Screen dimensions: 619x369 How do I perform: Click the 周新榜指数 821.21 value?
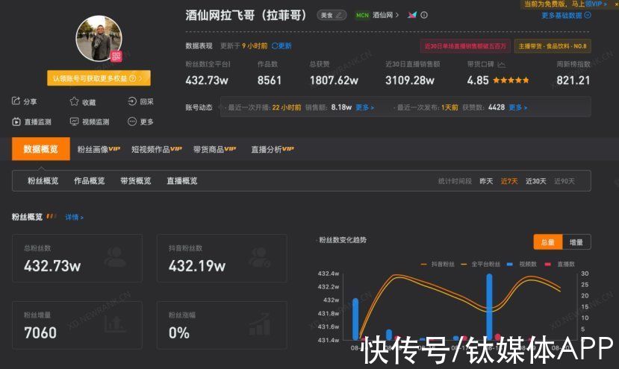pos(573,81)
